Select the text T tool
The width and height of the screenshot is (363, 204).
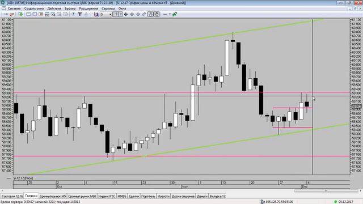[x=79, y=14]
